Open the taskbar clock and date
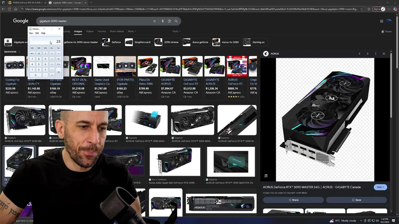The image size is (399, 224). coord(385,221)
